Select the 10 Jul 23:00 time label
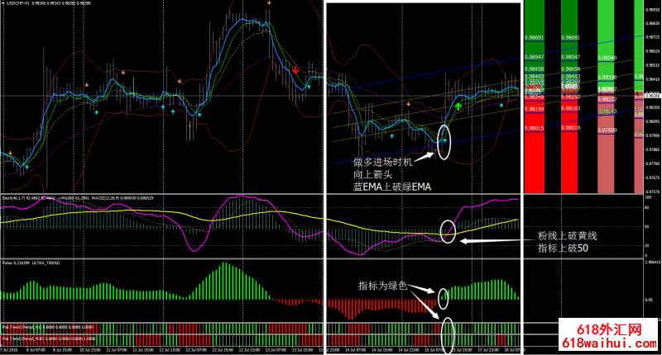Viewport: 662px width, 355px height. click(89, 350)
